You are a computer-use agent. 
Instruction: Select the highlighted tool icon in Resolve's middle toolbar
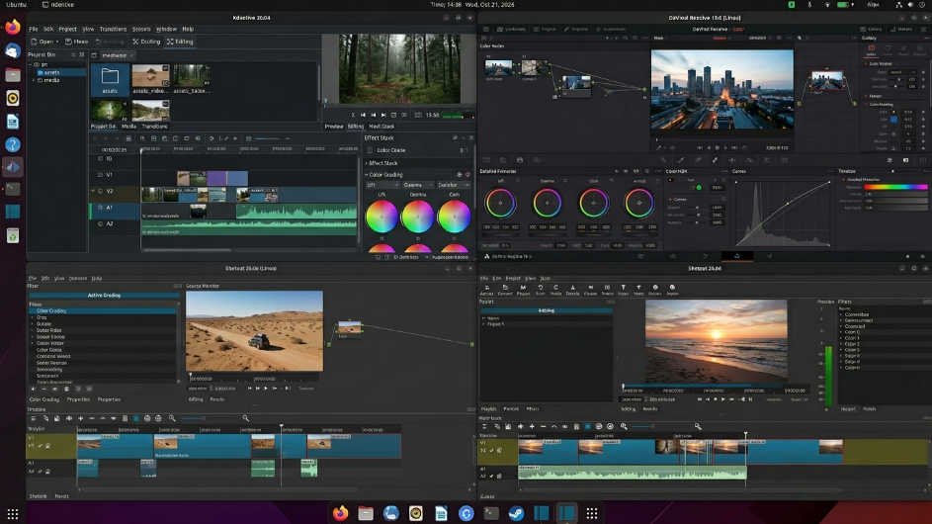tap(715, 160)
